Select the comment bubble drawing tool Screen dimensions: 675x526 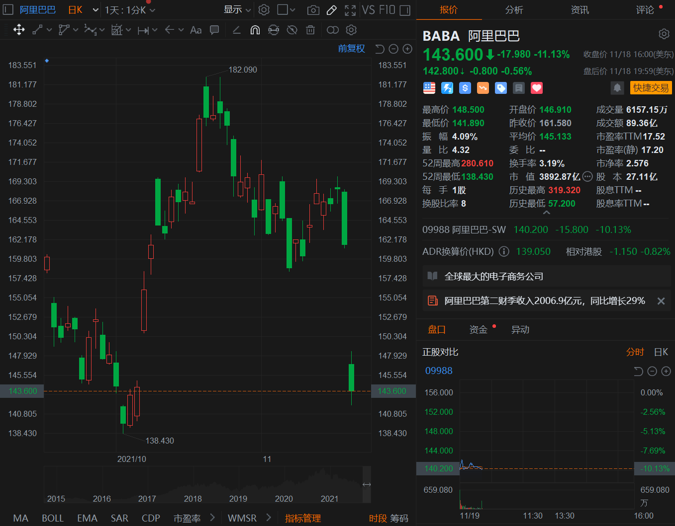pyautogui.click(x=214, y=30)
